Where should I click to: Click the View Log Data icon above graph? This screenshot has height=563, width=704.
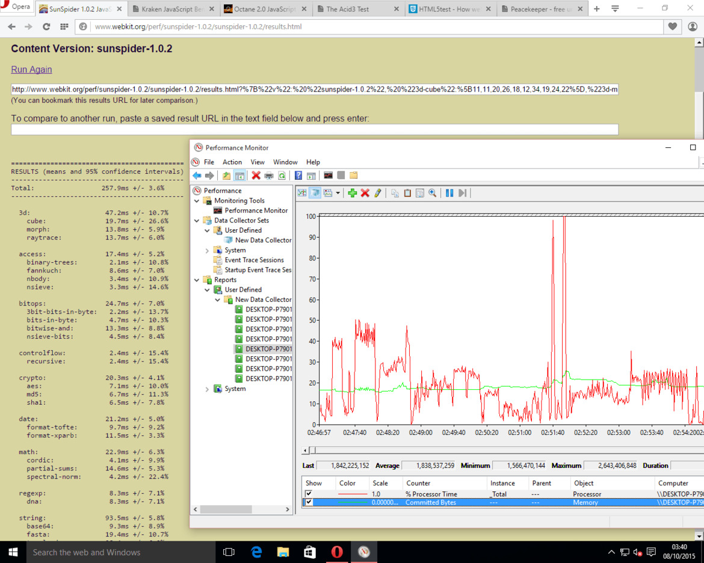[315, 193]
